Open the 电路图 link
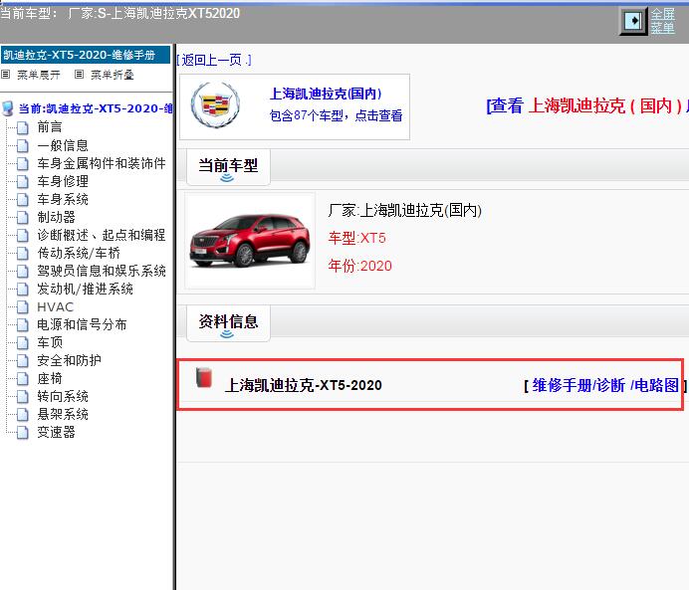 pos(654,385)
